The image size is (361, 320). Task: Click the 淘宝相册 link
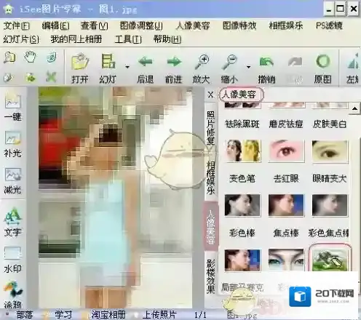(x=108, y=315)
